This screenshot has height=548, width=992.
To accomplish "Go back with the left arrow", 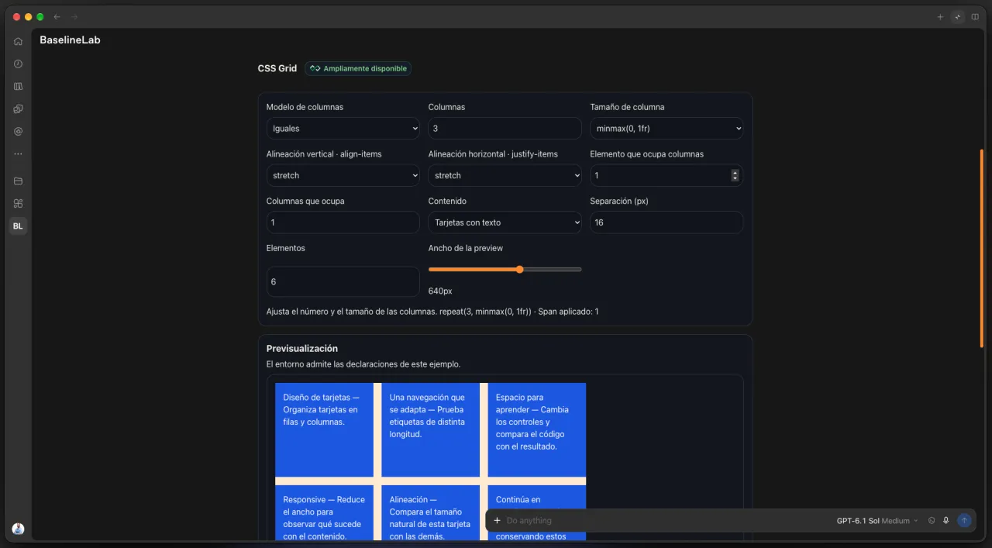I will click(57, 16).
